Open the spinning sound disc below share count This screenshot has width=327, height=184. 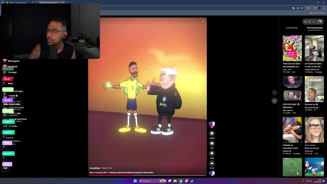[x=212, y=173]
